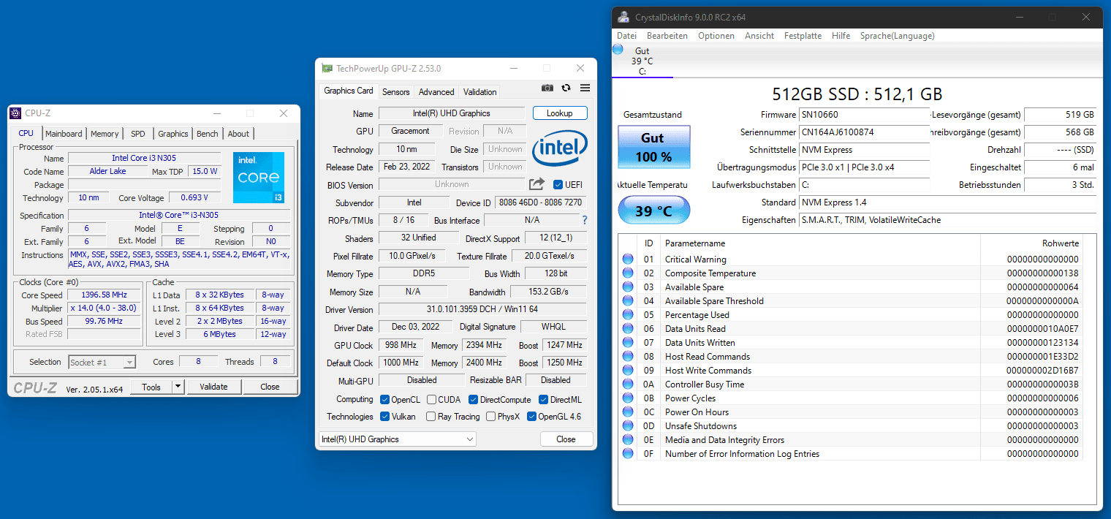
Task: Click the Name field Intel Core i3 N305
Action: pyautogui.click(x=144, y=158)
